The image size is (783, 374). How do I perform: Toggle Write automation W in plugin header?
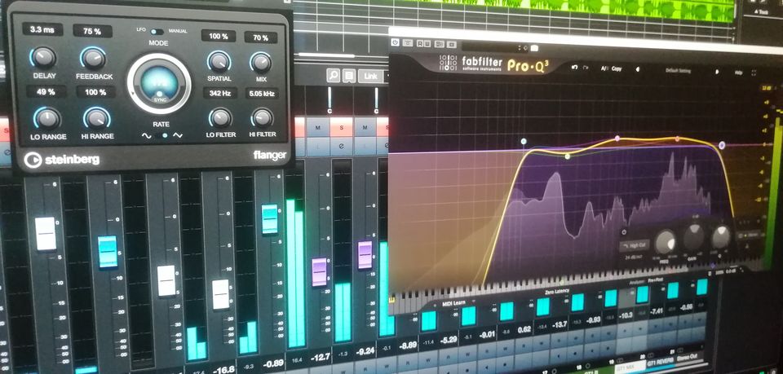(x=429, y=44)
